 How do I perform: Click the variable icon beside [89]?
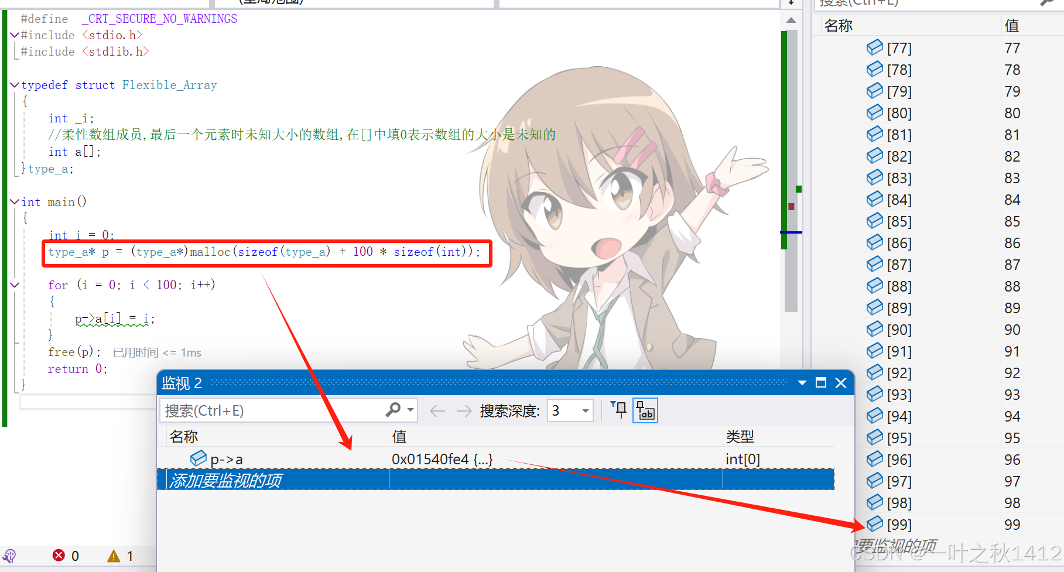click(x=875, y=307)
